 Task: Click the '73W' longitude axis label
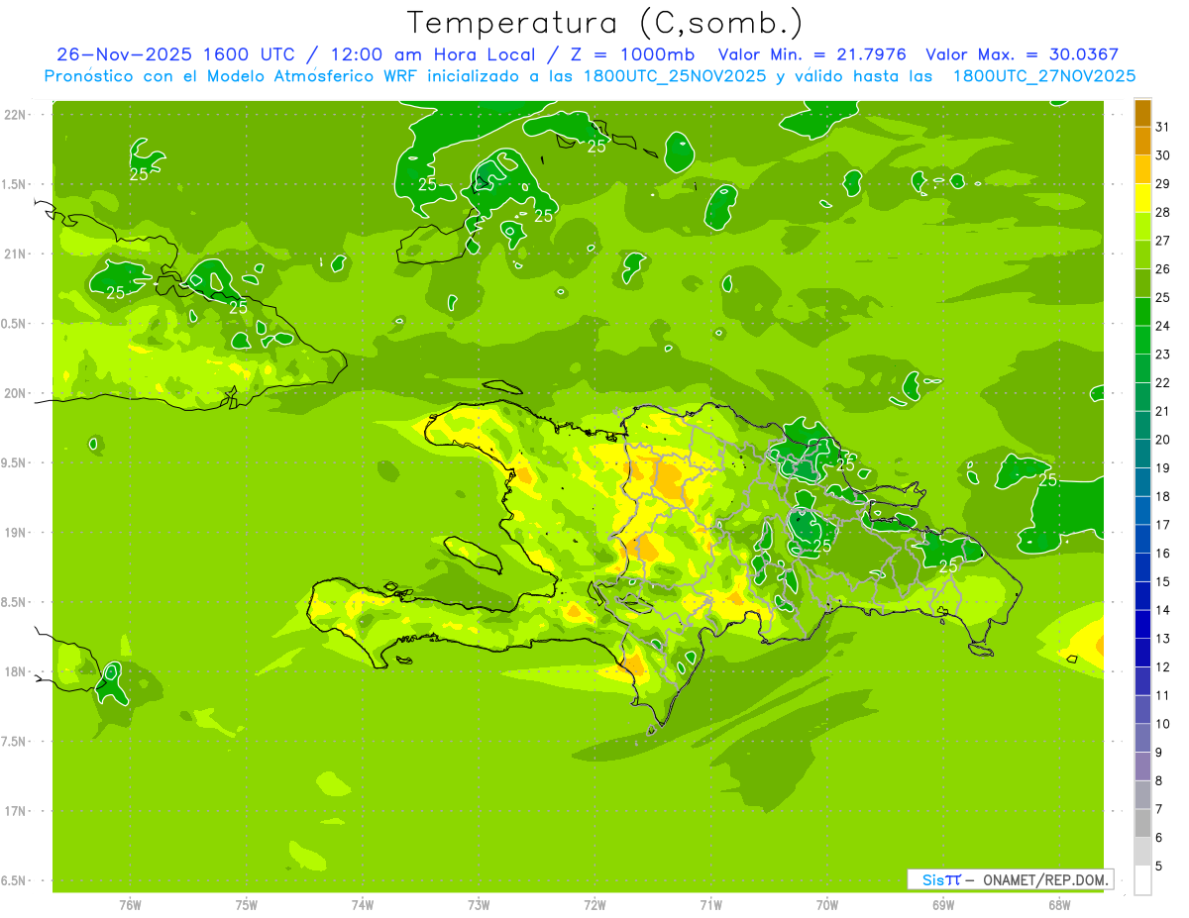479,905
